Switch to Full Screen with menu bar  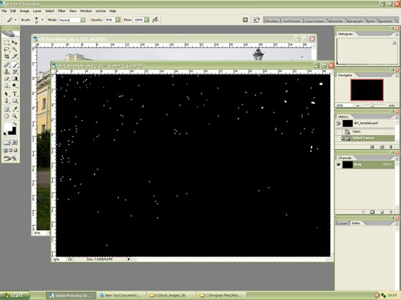point(11,151)
